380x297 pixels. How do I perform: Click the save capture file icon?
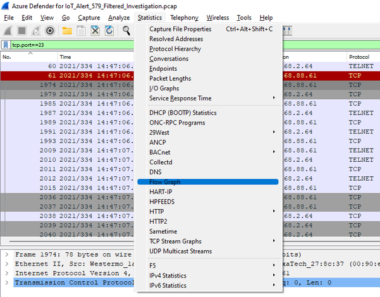[x=81, y=31]
